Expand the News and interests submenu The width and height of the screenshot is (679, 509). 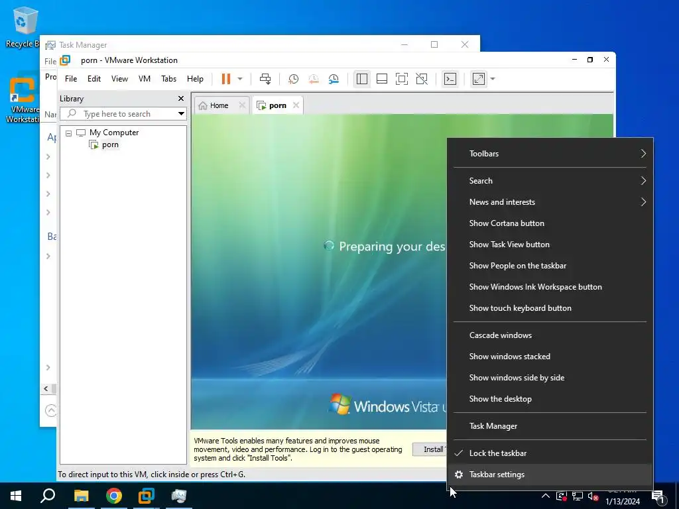click(x=550, y=202)
